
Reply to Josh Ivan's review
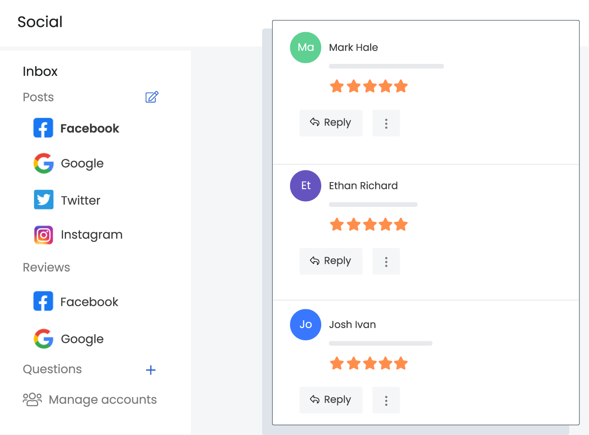pos(330,400)
